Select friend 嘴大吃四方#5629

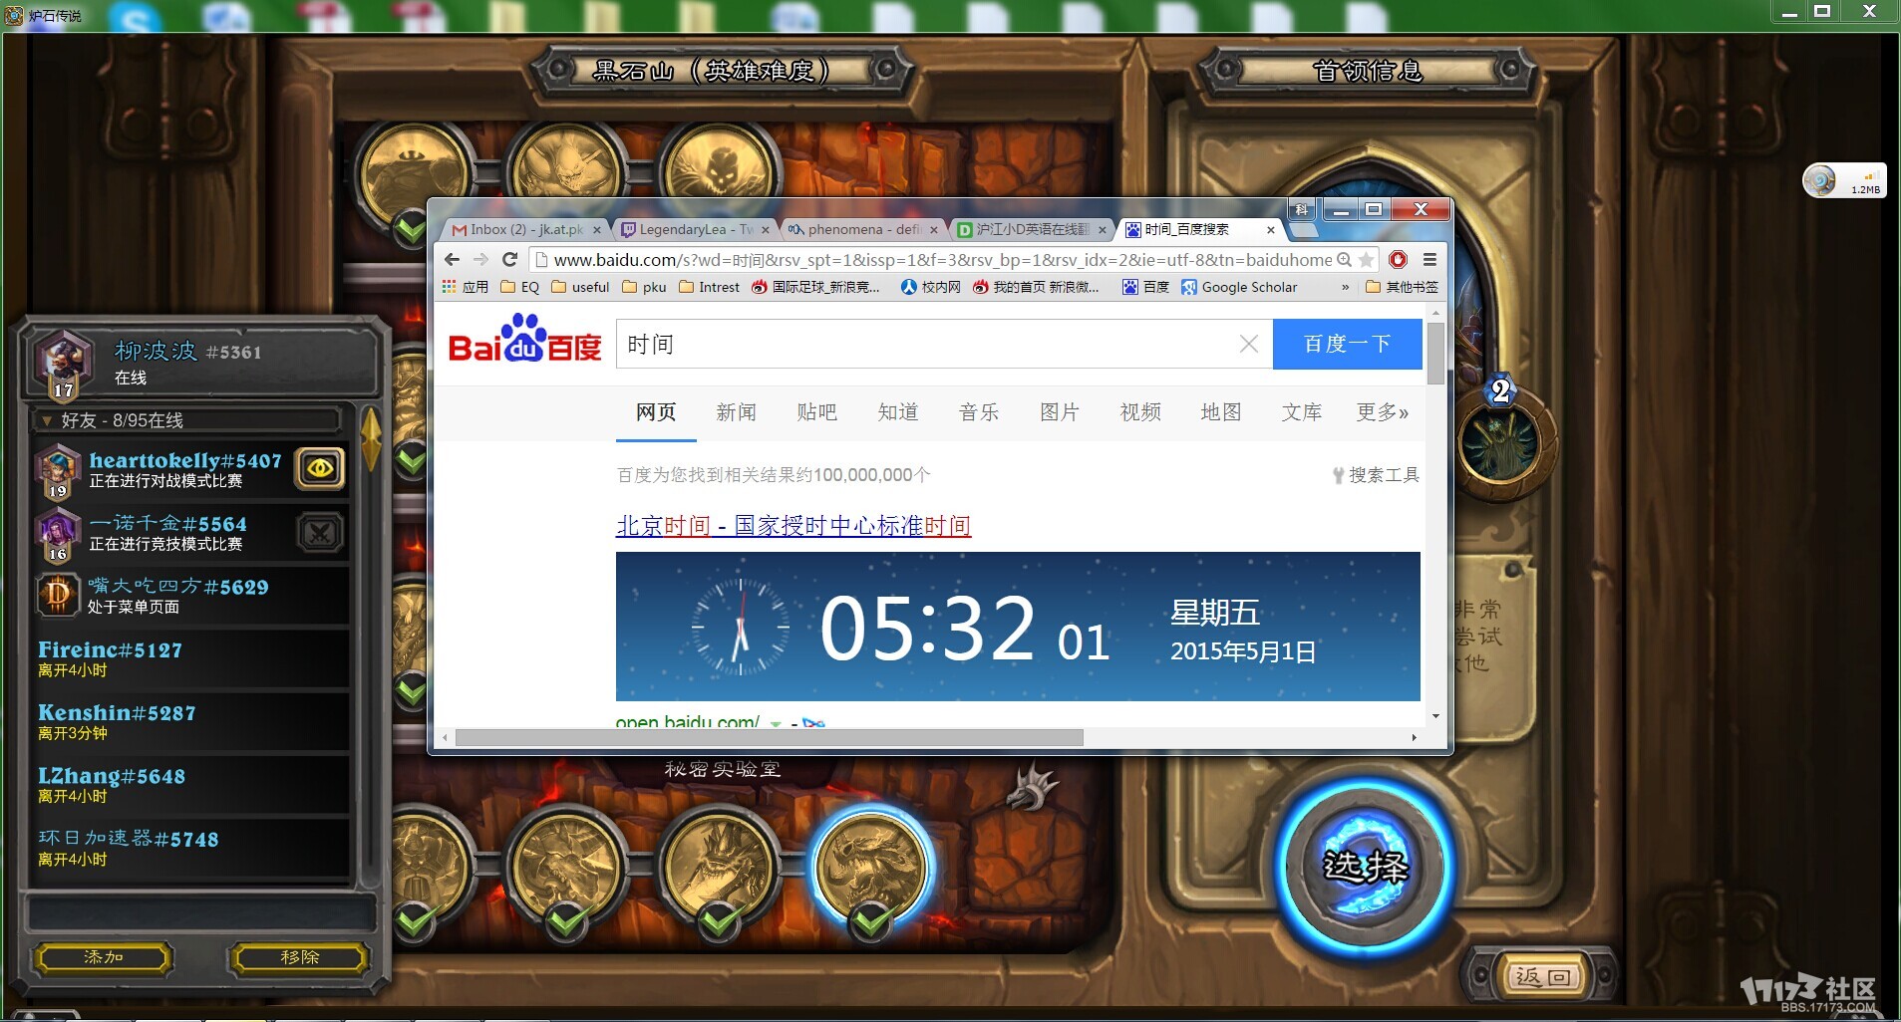189,596
